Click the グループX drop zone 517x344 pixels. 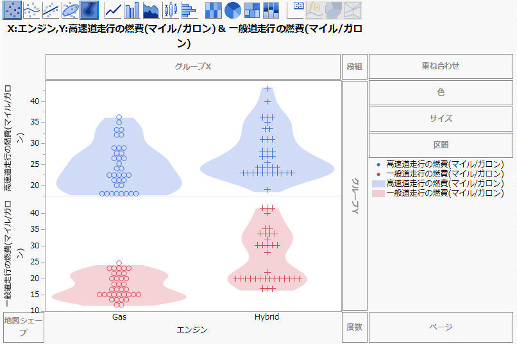click(x=193, y=67)
